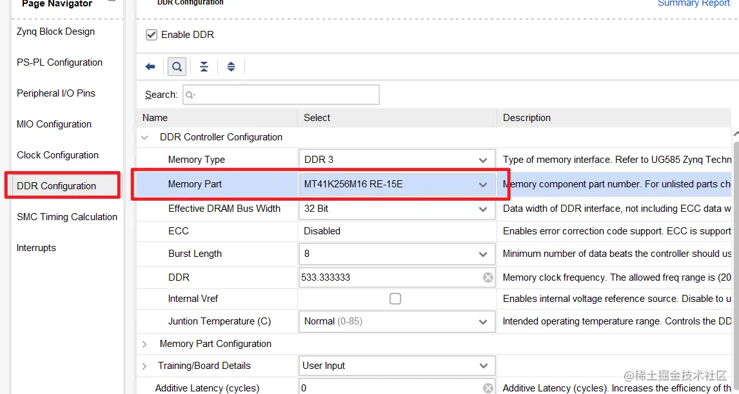Open the Summary Report link
Image resolution: width=739 pixels, height=394 pixels.
click(x=694, y=3)
